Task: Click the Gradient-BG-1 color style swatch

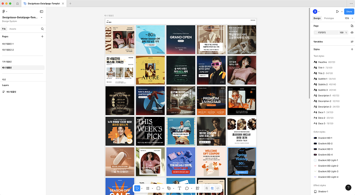Action: click(x=315, y=138)
